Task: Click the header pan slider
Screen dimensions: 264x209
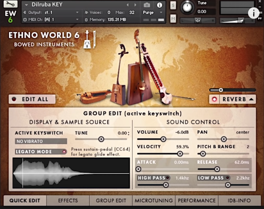Action: click(x=198, y=21)
